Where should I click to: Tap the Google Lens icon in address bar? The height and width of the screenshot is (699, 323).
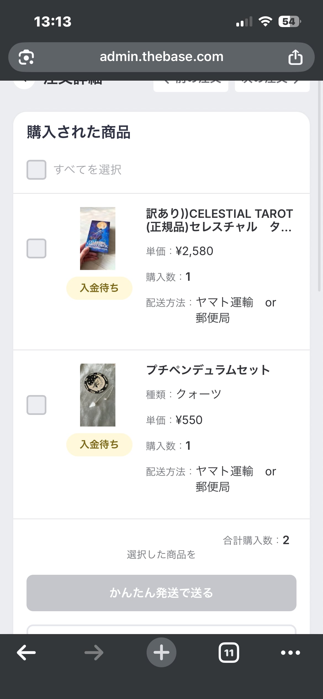click(x=26, y=57)
